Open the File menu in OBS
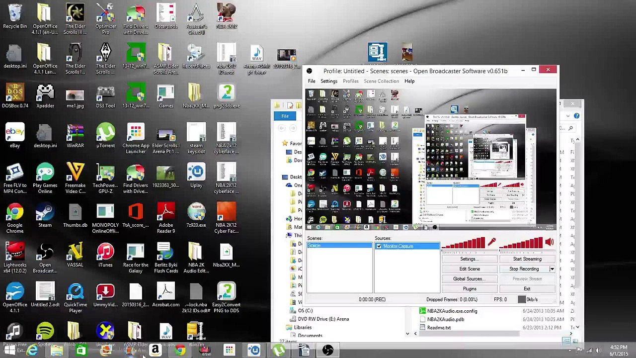Screen dimensions: 636x358 312,81
